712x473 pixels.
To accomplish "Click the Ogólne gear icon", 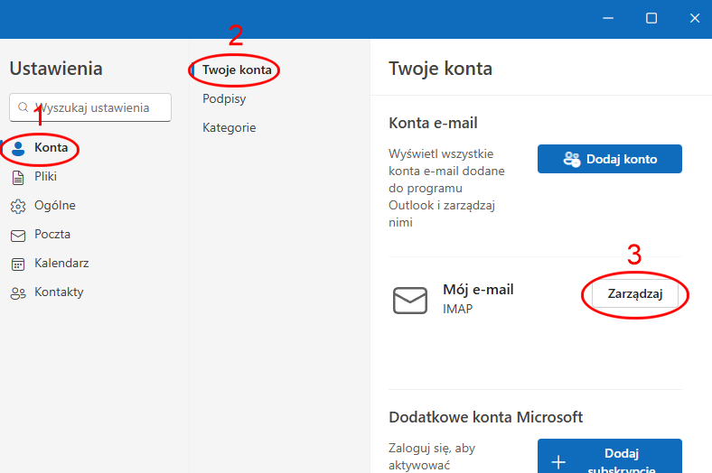I will [x=18, y=207].
